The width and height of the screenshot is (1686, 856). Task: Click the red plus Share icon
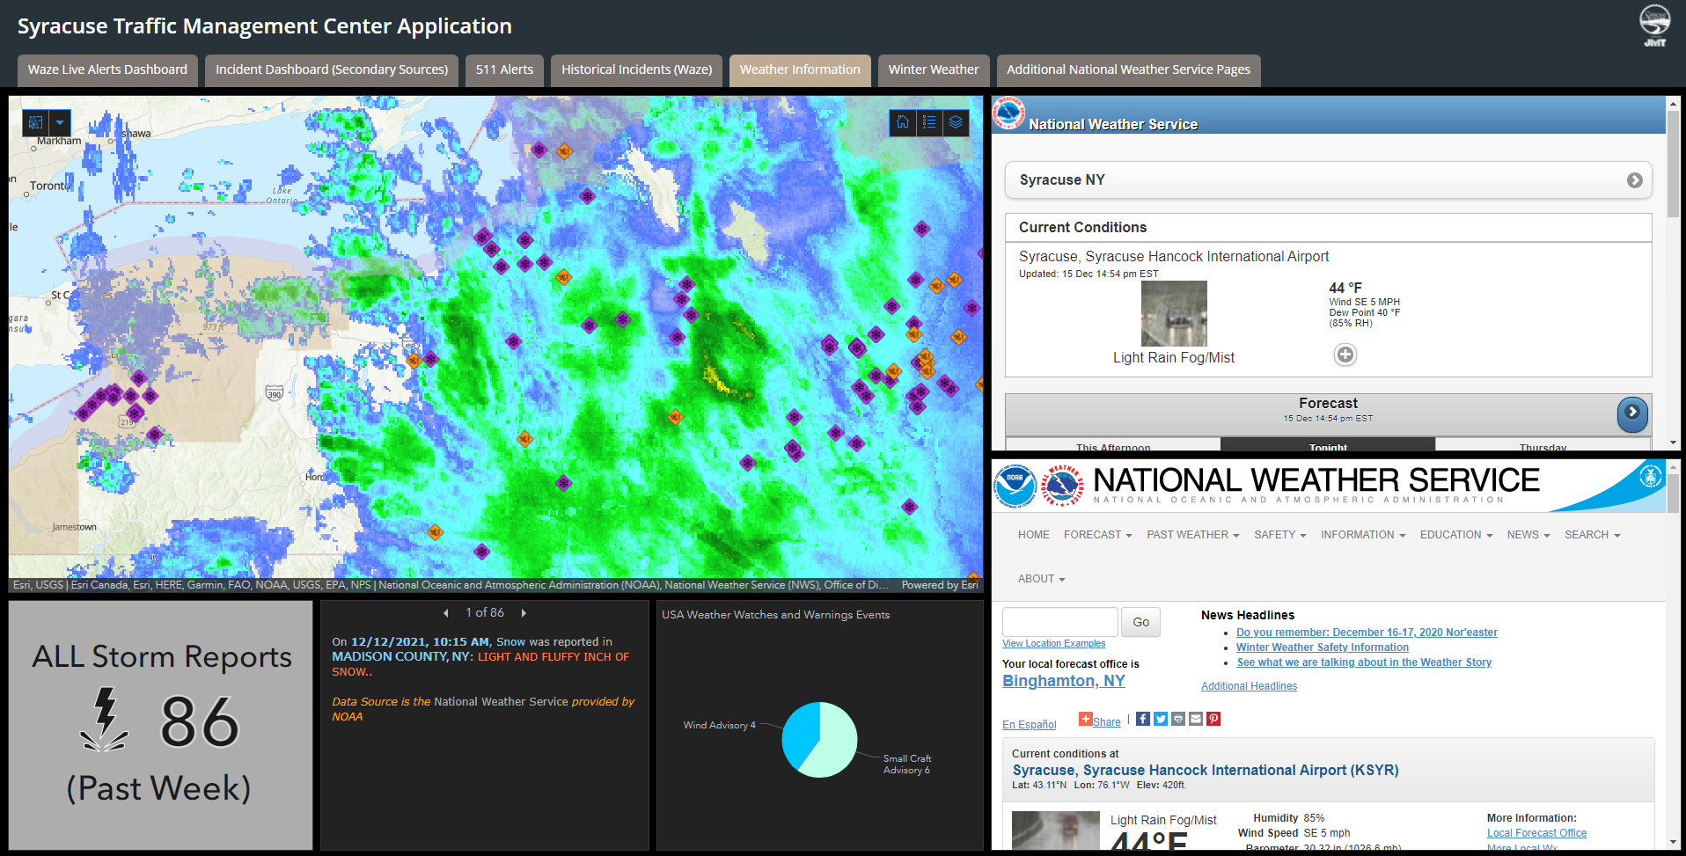pos(1085,719)
